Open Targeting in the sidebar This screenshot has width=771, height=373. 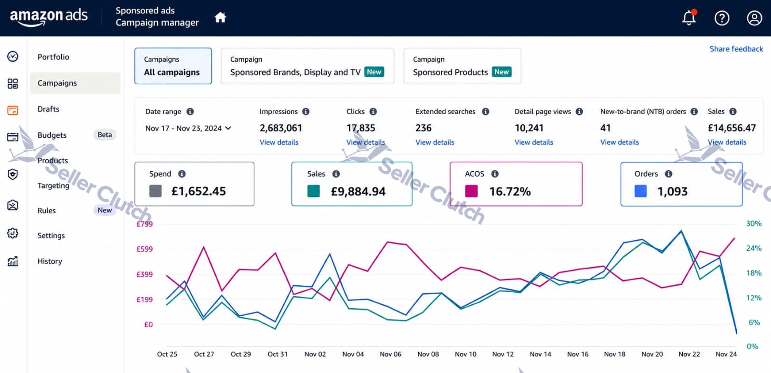pyautogui.click(x=53, y=186)
